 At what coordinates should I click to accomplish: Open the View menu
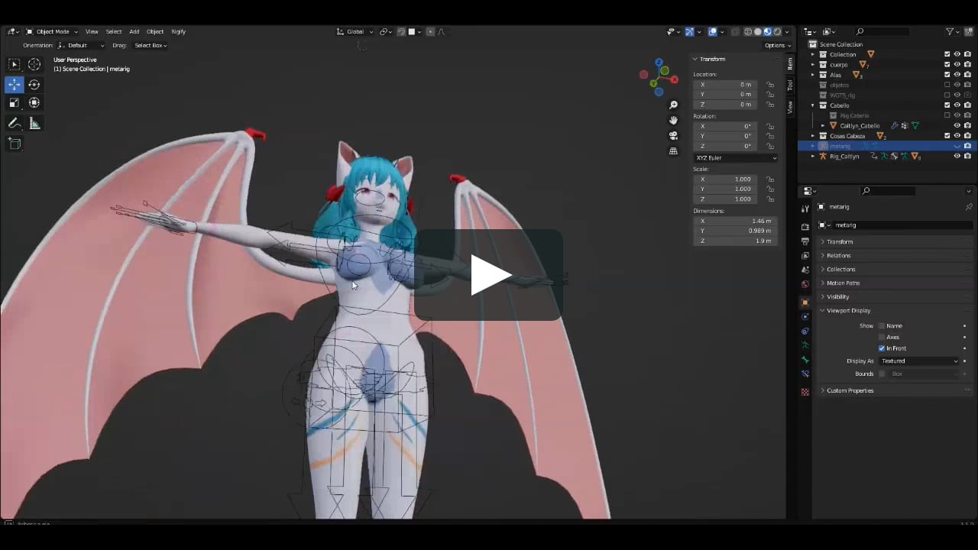pos(92,31)
